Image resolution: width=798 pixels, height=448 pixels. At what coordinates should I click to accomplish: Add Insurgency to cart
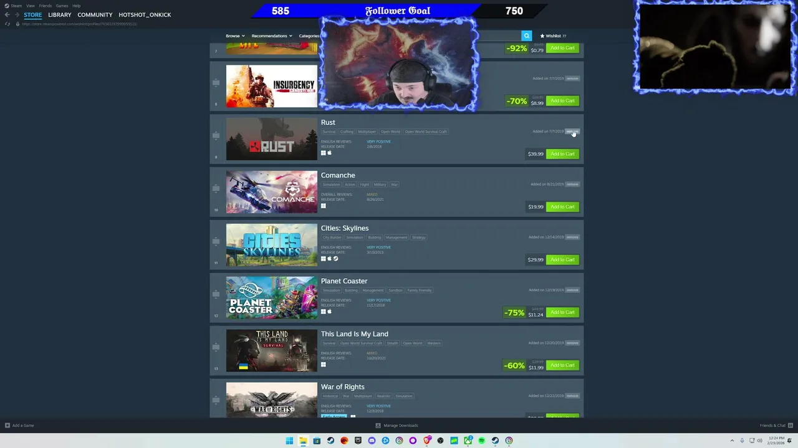pos(562,101)
